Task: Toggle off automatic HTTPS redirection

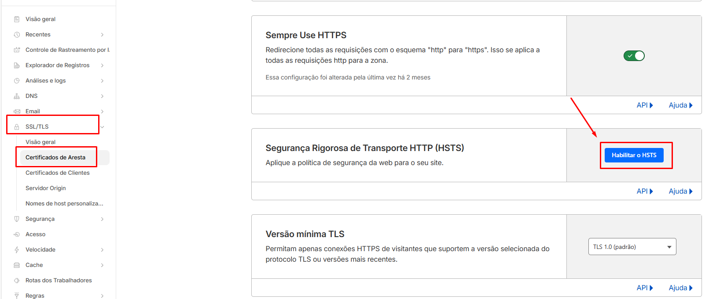Action: [634, 55]
